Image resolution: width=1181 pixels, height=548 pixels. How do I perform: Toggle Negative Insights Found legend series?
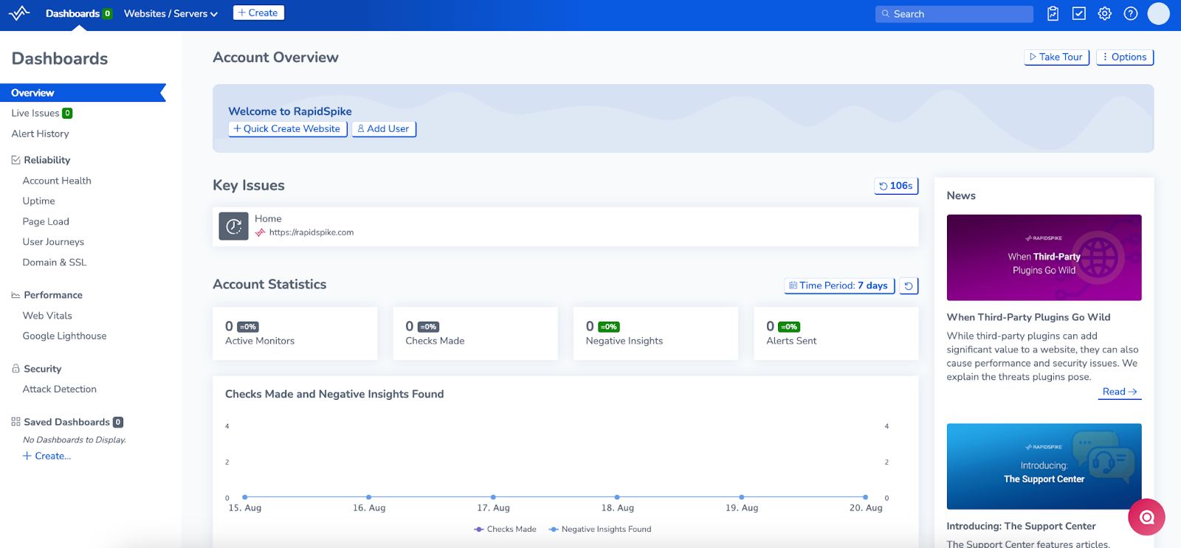tap(600, 529)
